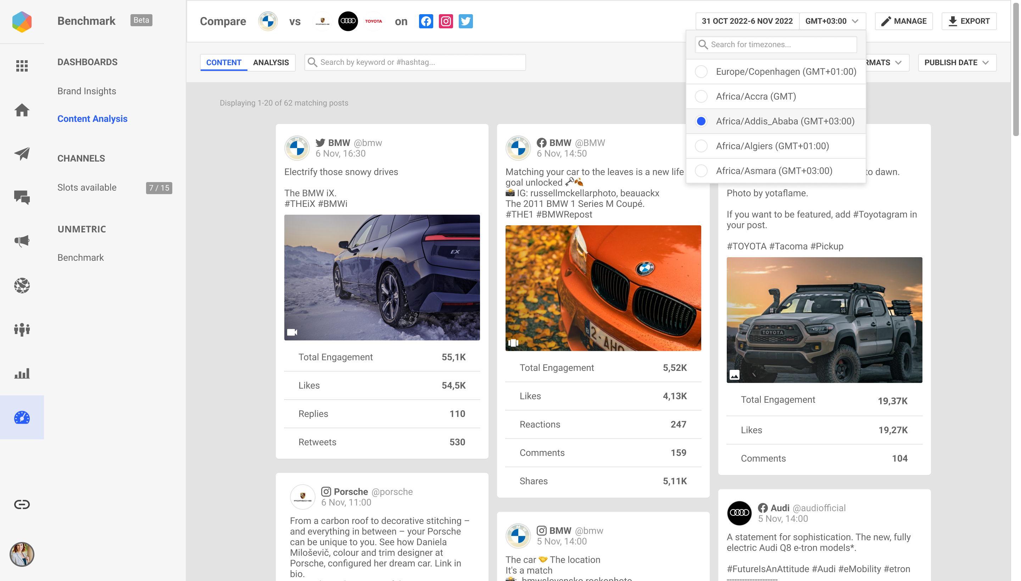Open the people Audience icon
Image resolution: width=1021 pixels, height=581 pixels.
pyautogui.click(x=22, y=329)
